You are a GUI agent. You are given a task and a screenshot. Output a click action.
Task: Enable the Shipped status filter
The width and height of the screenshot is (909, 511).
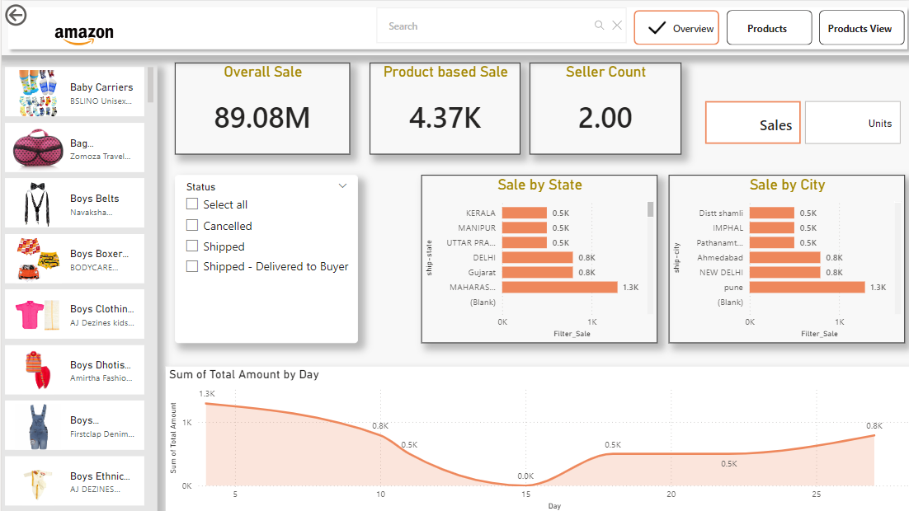(192, 246)
